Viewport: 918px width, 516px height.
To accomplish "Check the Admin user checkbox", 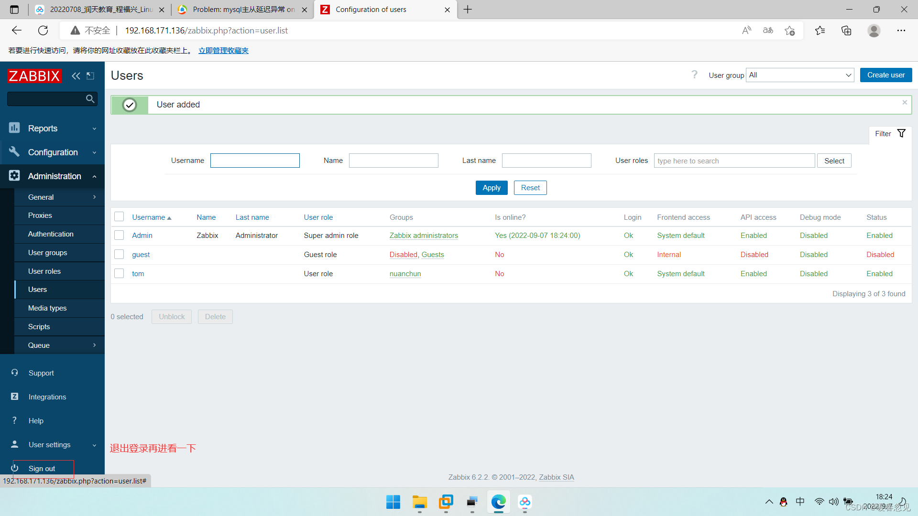I will (119, 236).
